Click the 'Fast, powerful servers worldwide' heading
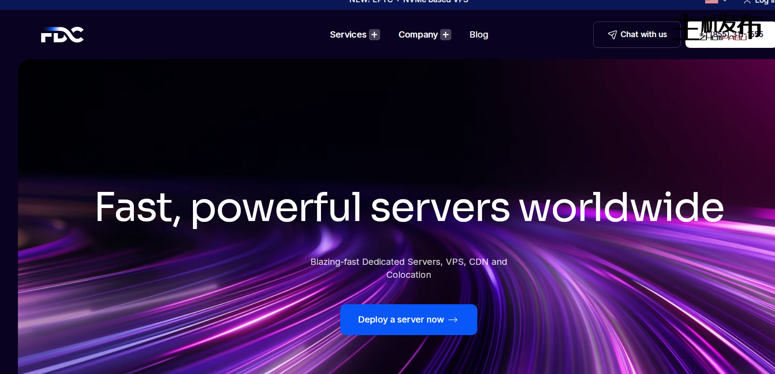 pos(409,207)
